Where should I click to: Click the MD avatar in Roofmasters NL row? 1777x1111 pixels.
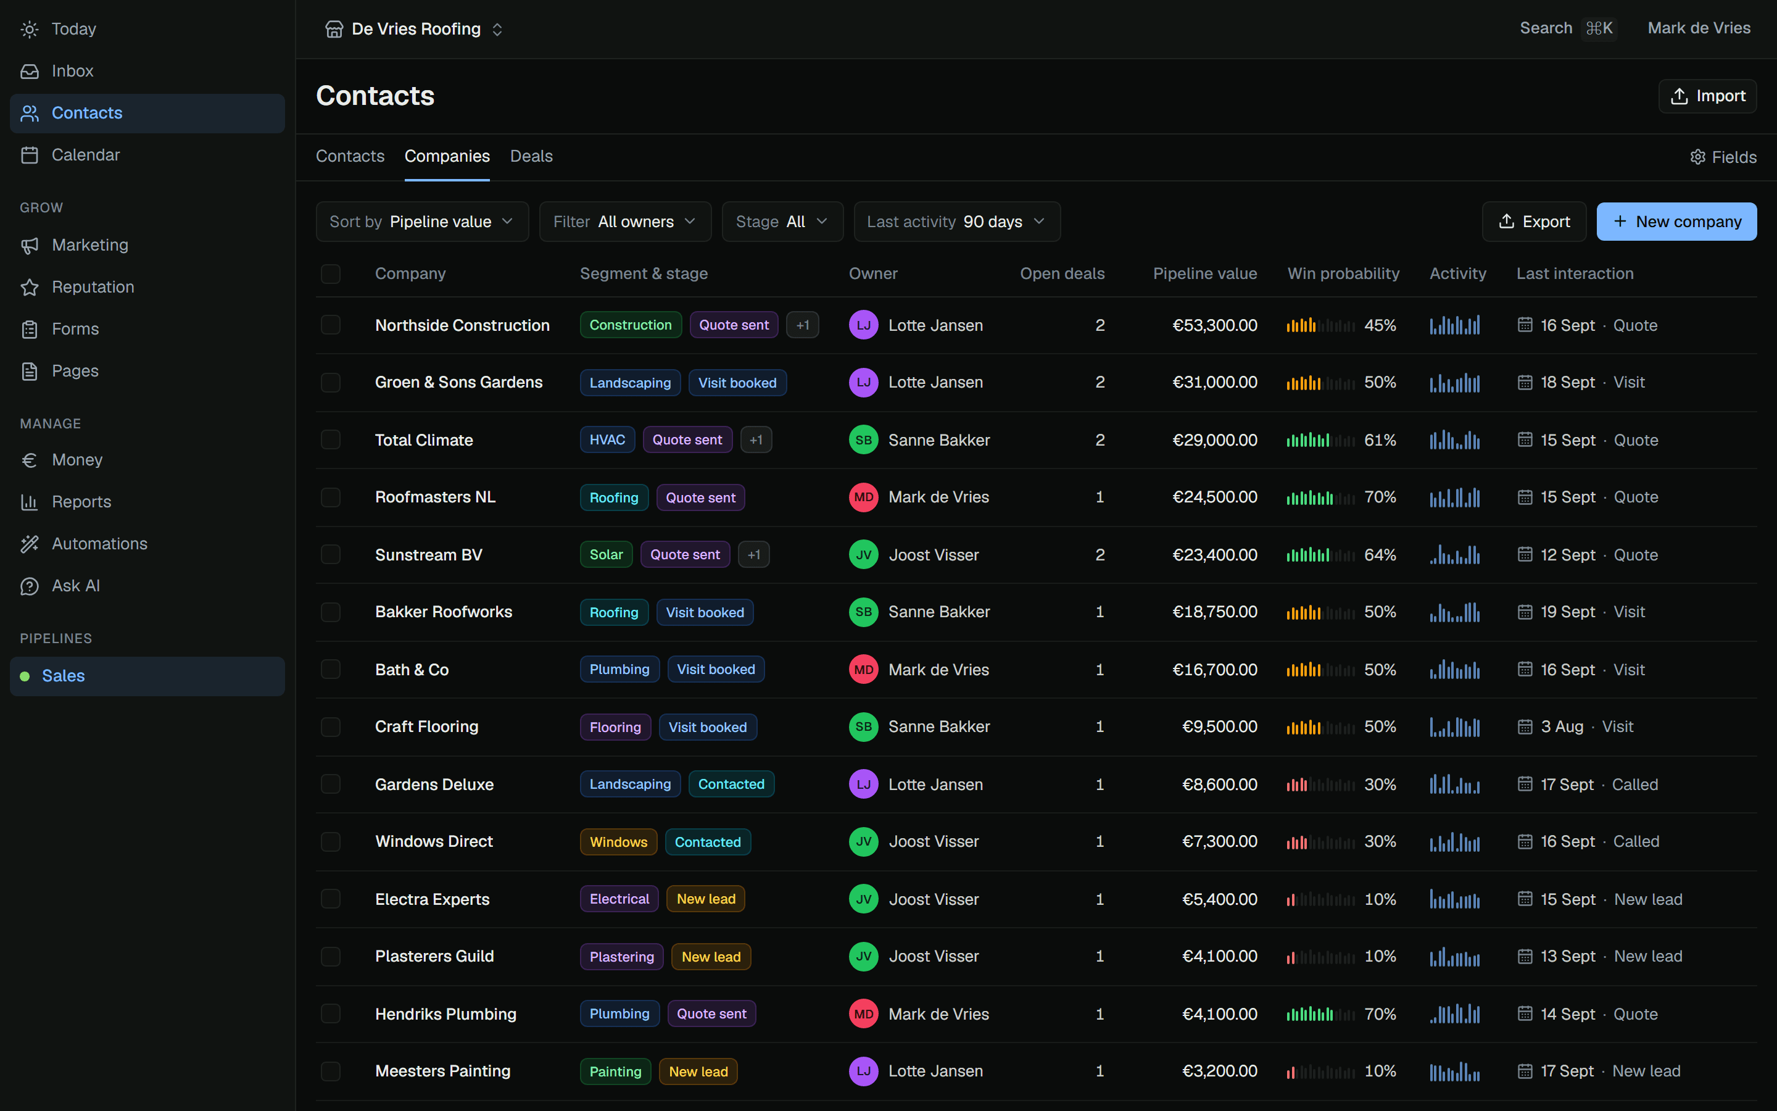point(864,497)
